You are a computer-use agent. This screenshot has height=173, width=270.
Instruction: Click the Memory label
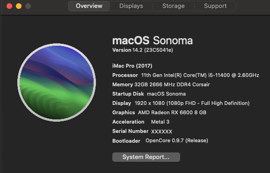coord(123,84)
